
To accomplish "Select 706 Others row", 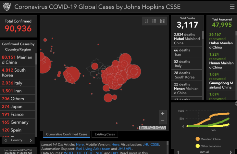I will click(x=18, y=99).
